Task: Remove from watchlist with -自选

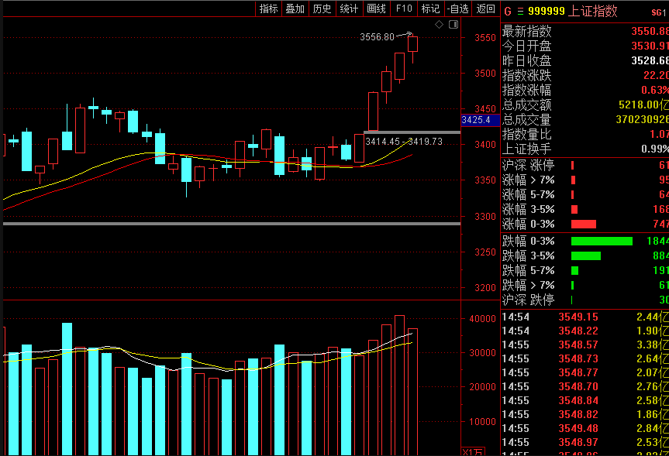Action: tap(458, 9)
